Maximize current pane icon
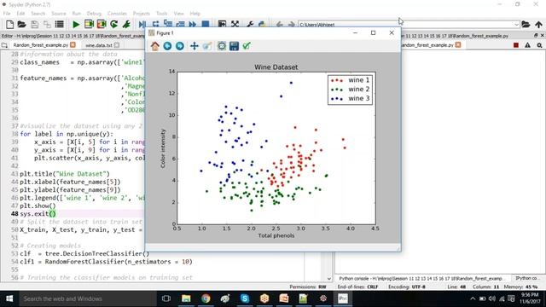 (235, 25)
